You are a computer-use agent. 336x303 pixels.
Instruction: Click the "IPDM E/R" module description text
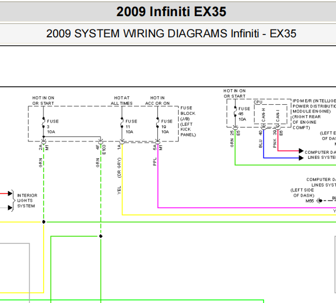coord(314,114)
